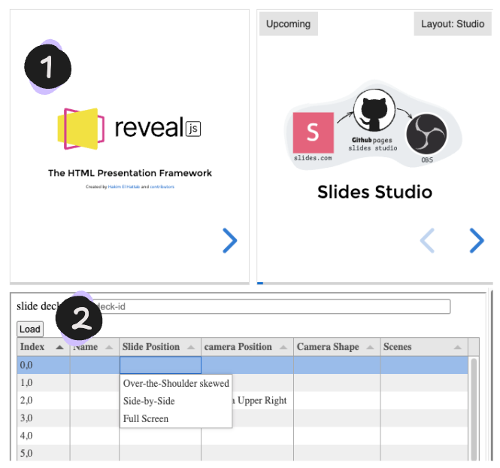Sort by Camera Shape column arrow

370,348
